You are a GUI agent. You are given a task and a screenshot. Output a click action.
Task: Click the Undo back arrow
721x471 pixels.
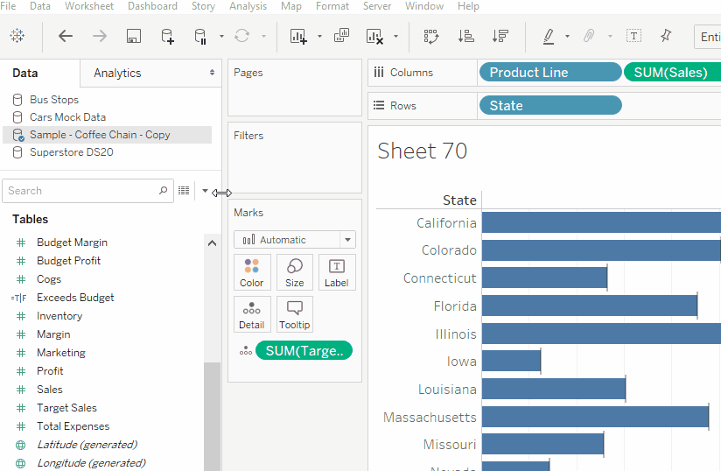point(66,36)
